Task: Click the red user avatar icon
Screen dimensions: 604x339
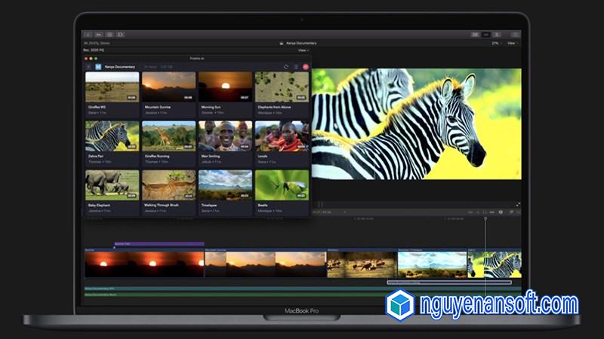Action: coord(305,66)
